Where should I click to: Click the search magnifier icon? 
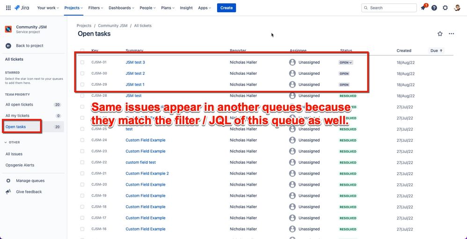[366, 8]
